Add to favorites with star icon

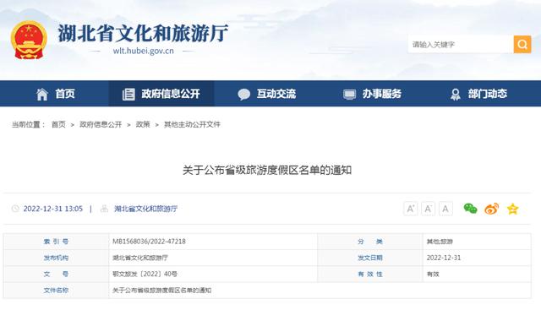point(513,209)
